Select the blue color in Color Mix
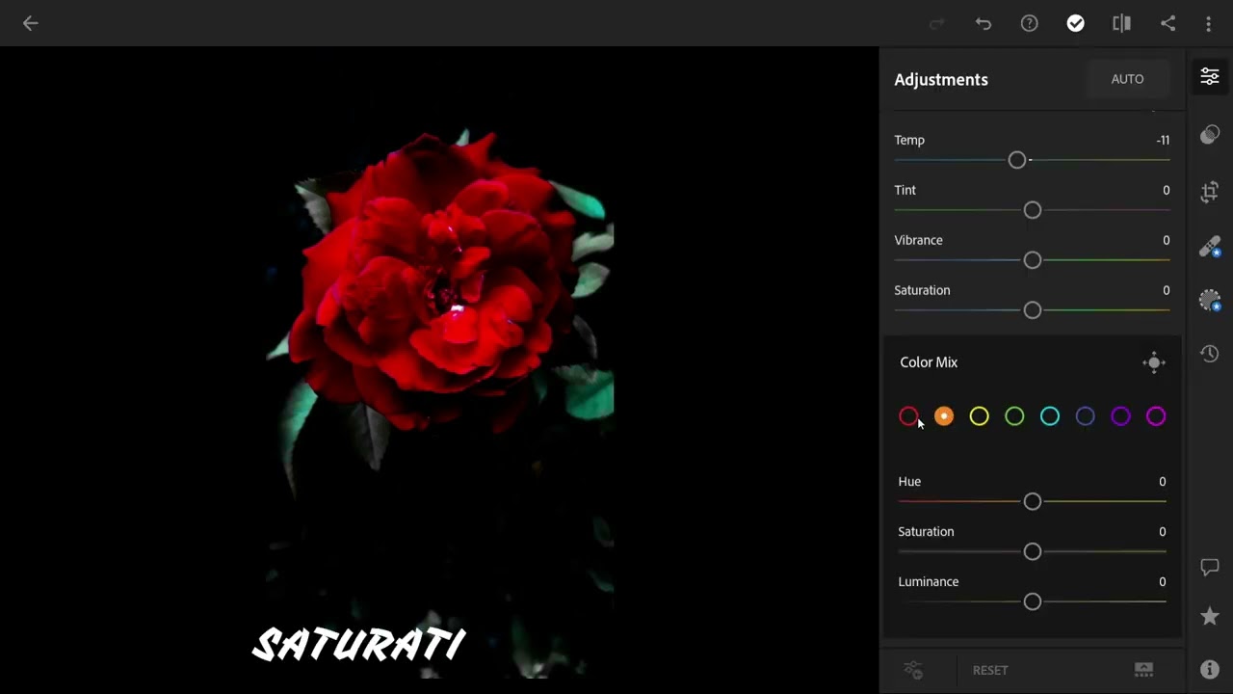 [x=1085, y=416]
